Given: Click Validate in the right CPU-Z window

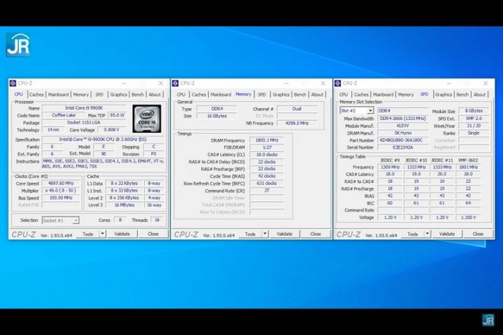Looking at the screenshot, I should [447, 234].
